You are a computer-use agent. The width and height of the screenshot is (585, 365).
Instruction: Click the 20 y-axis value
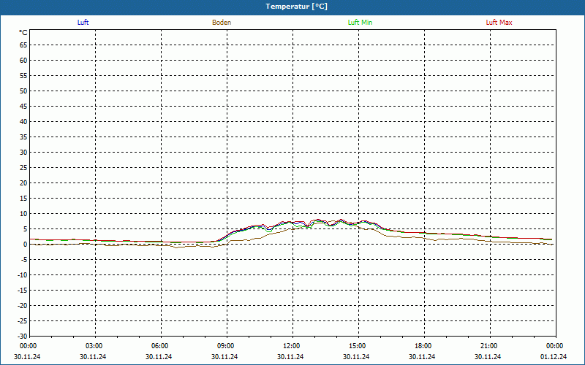23,183
